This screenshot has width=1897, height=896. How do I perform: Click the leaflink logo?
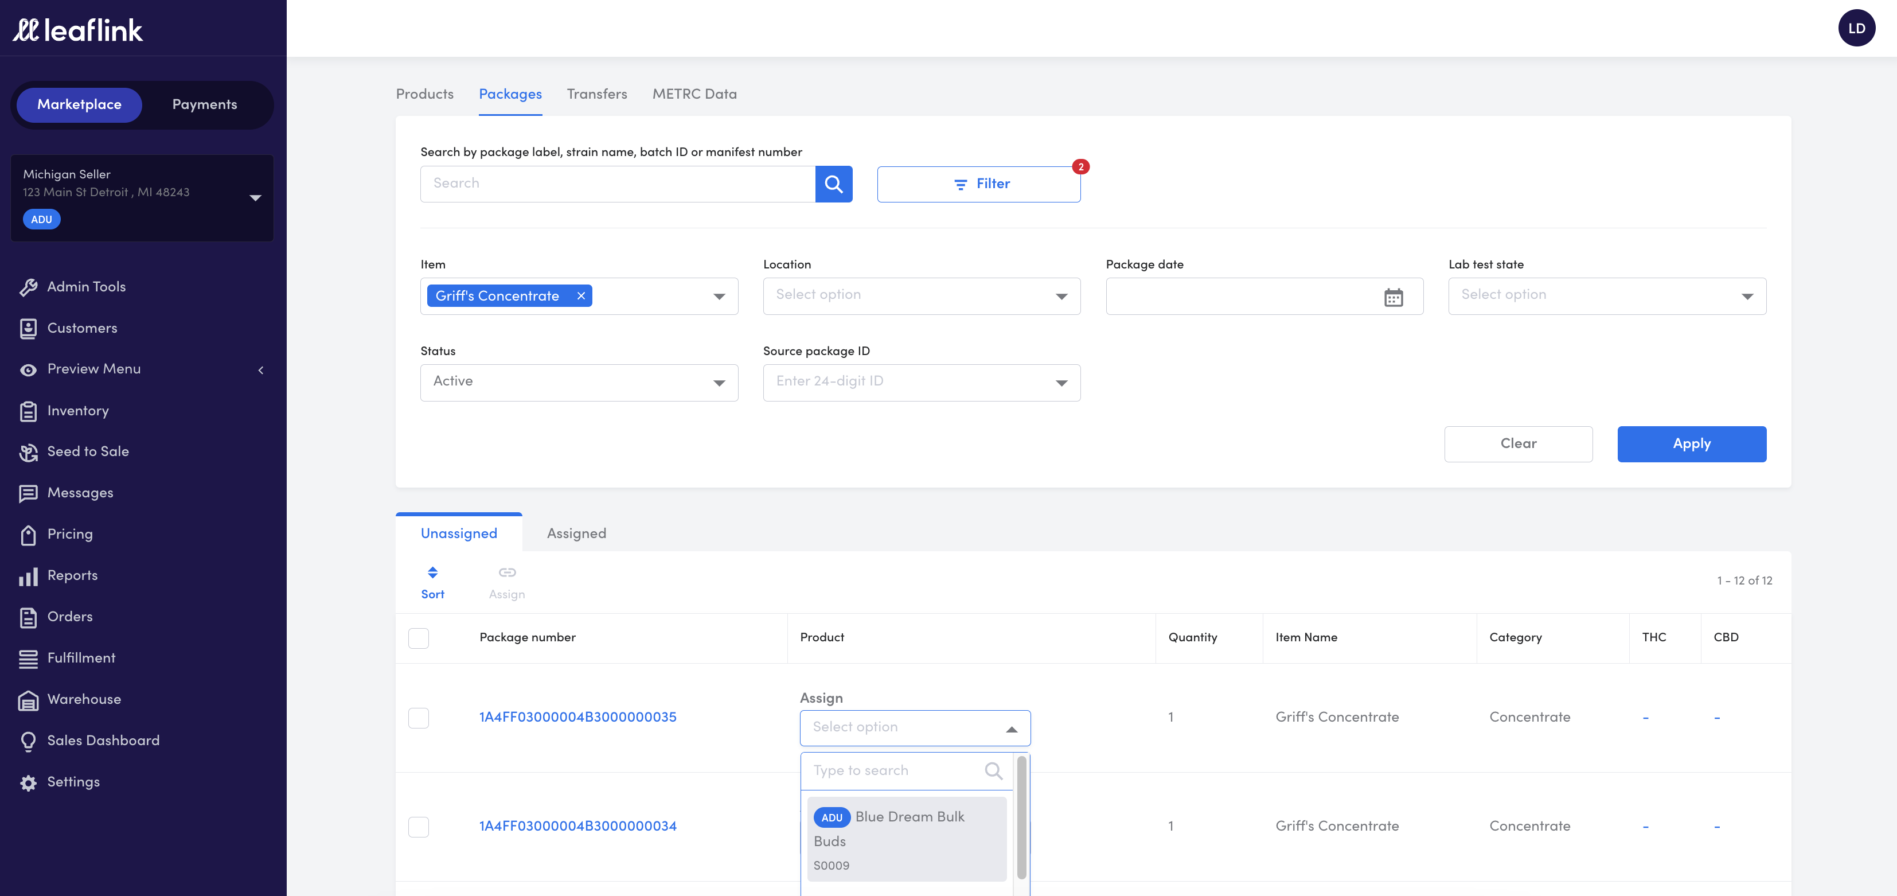(78, 29)
